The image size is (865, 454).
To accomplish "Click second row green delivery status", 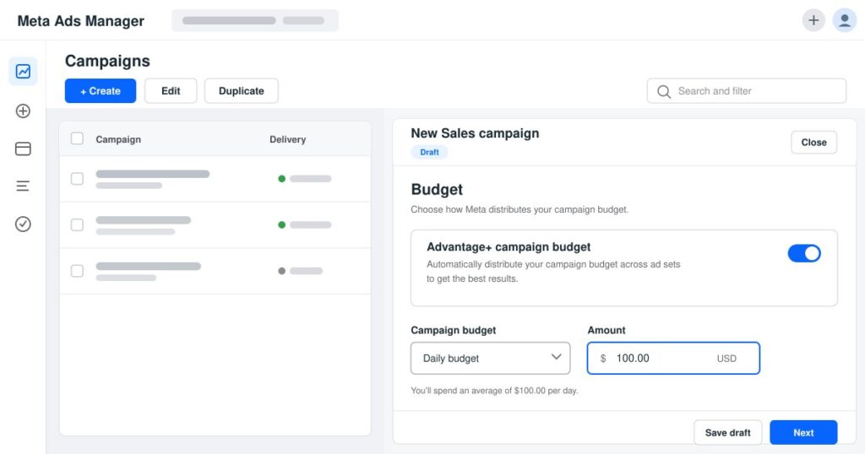I will click(304, 224).
